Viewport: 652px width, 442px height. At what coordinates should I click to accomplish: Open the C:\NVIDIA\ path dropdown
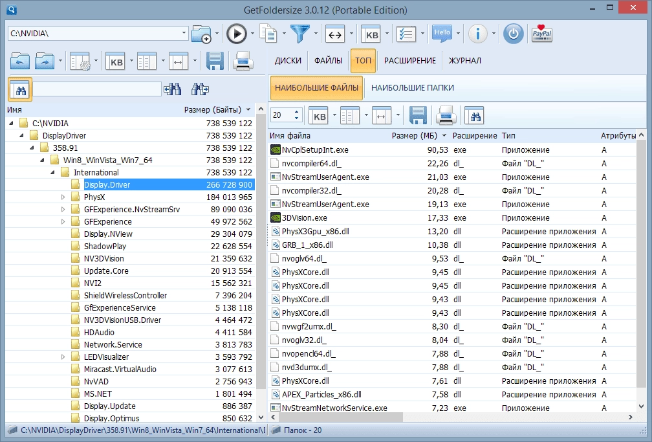(x=184, y=33)
